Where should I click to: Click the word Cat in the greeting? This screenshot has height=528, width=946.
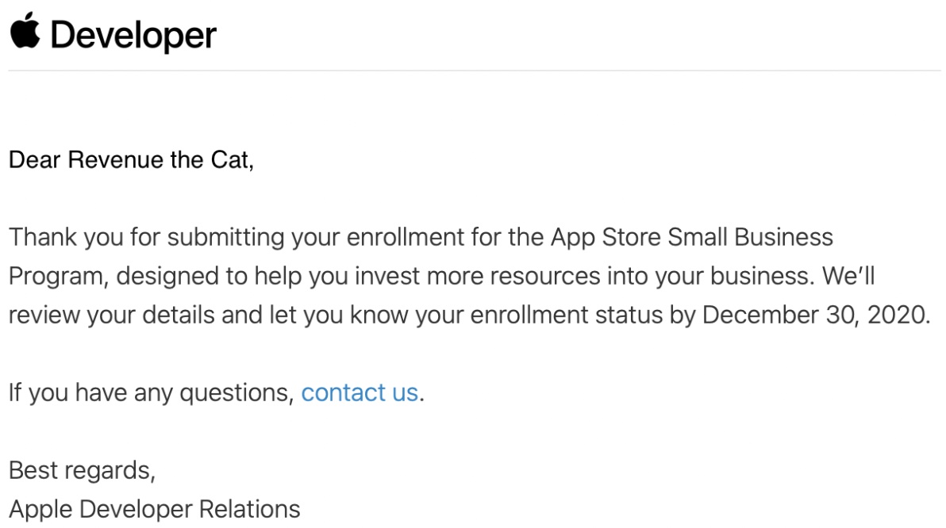point(232,160)
